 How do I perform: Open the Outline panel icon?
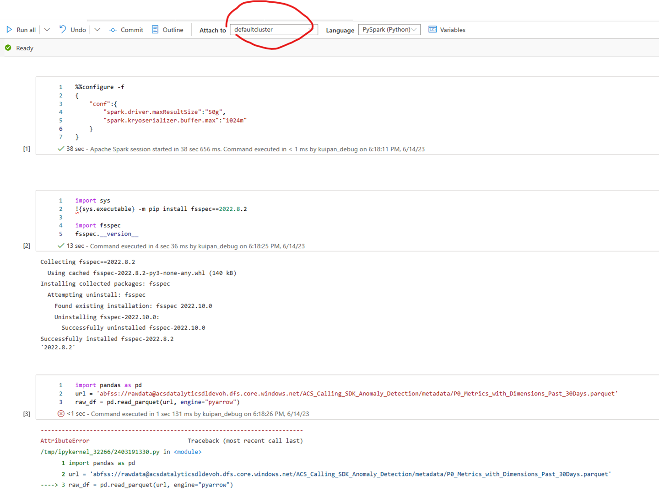(155, 29)
